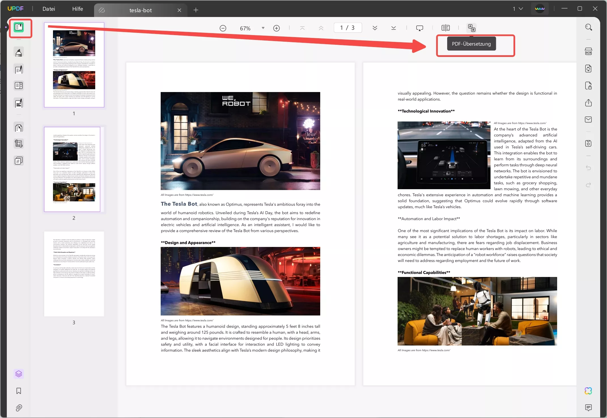The image size is (607, 418).
Task: Open the Fill and Sign tool
Action: coord(19,103)
